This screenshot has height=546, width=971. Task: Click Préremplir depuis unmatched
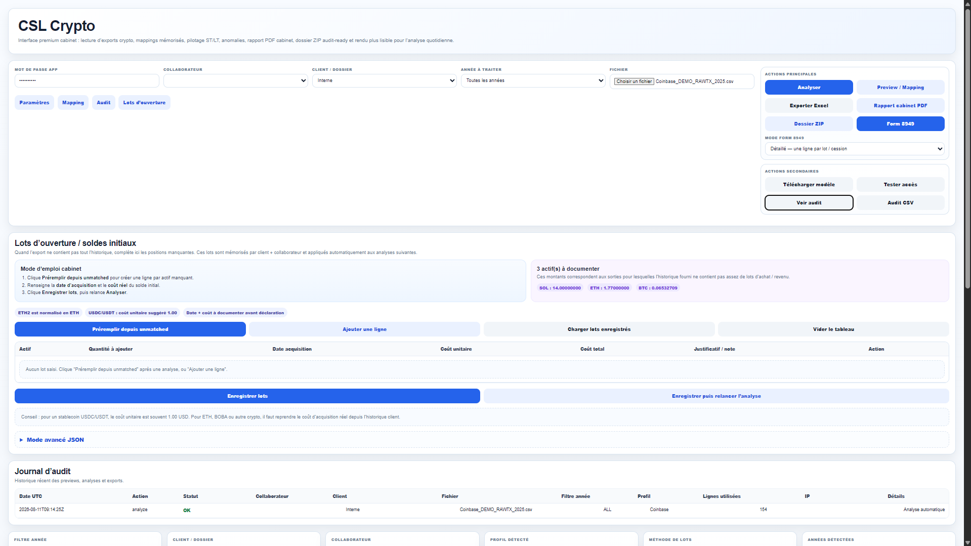pos(130,329)
